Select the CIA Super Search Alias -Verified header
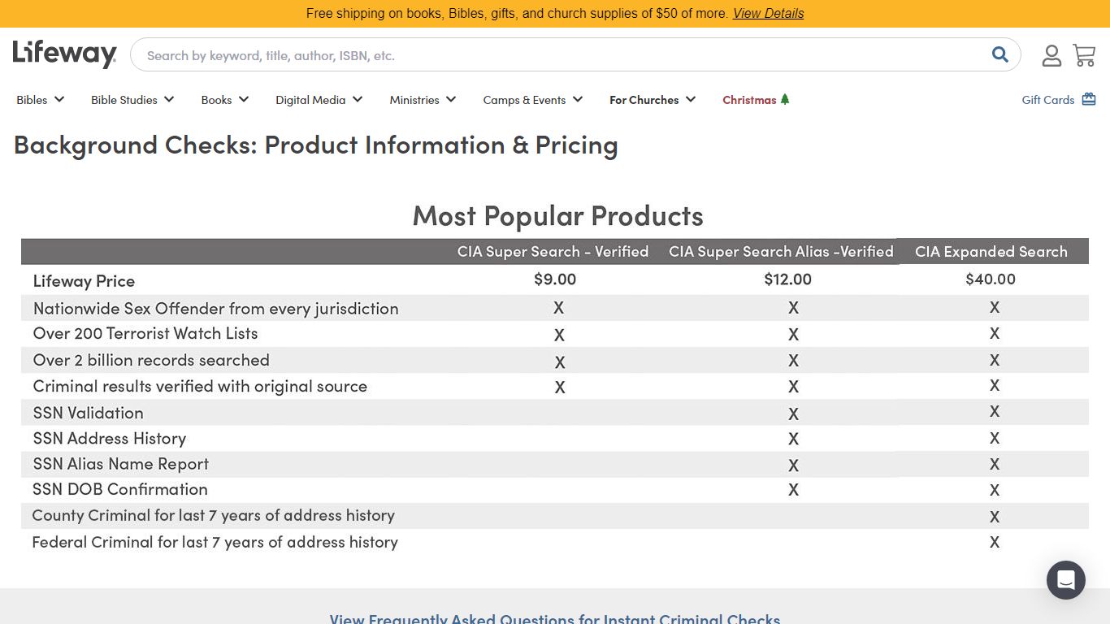1110x624 pixels. point(781,252)
